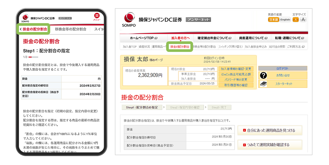Switch language to 日本語
The height and width of the screenshot is (165, 329).
[x=274, y=20]
